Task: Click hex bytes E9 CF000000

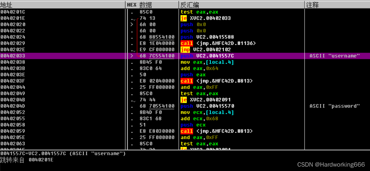Action: (157, 49)
